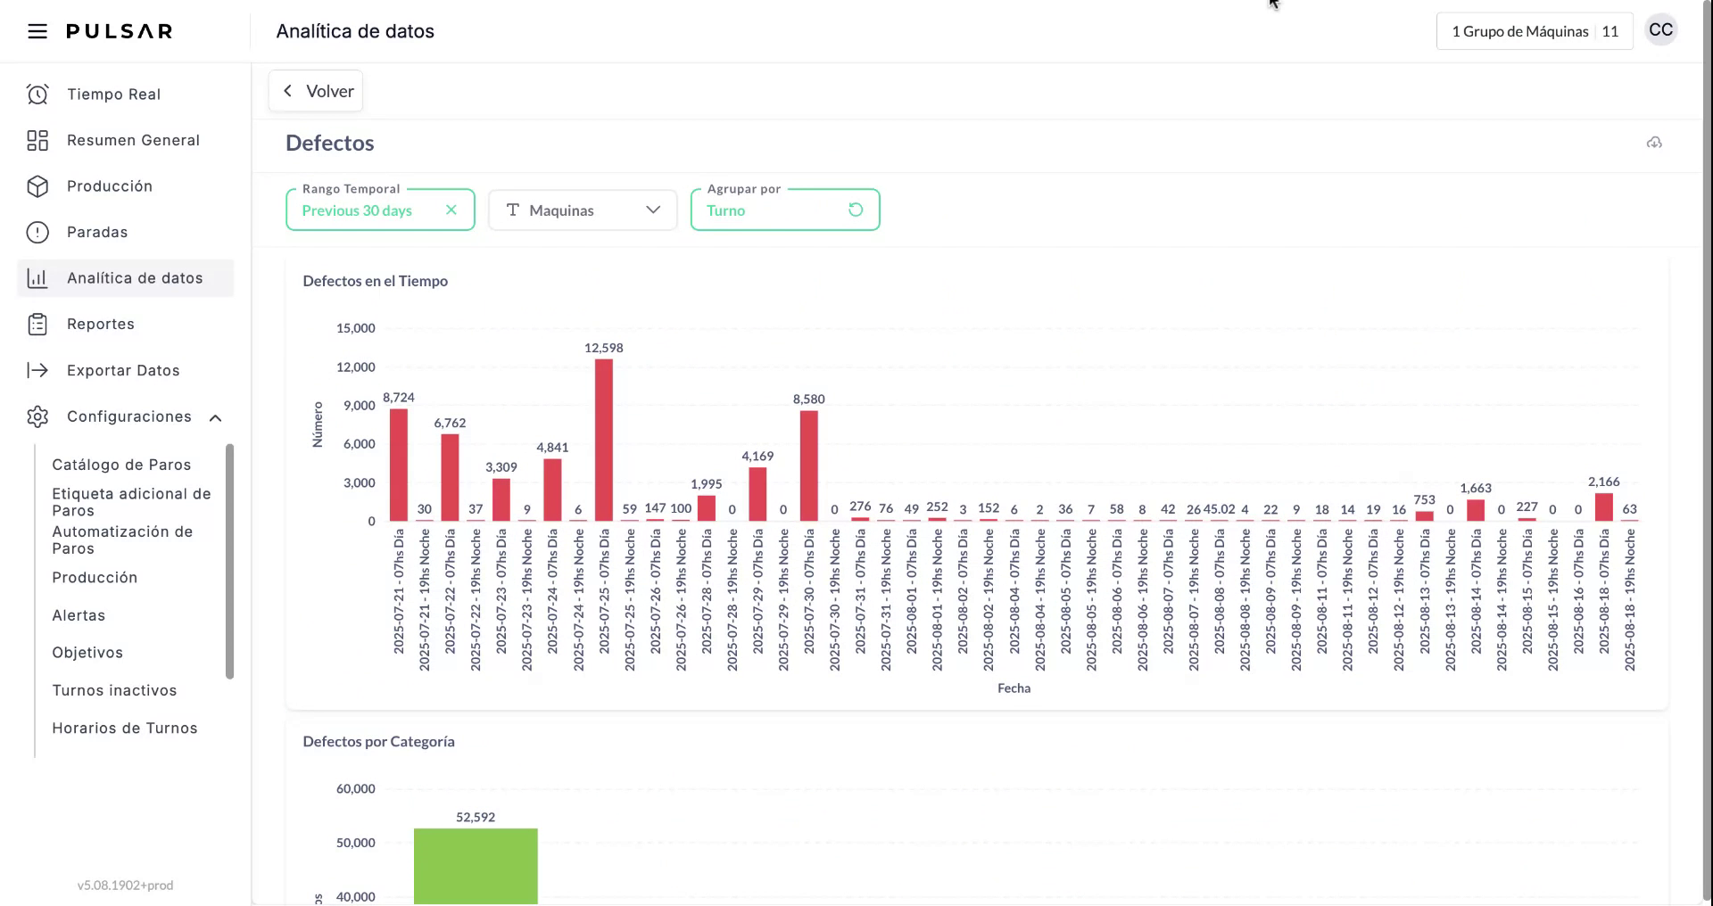
Task: Click the Reportes clipboard icon
Action: pos(37,324)
